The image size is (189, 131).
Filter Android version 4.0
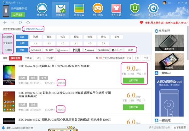(x=90, y=43)
